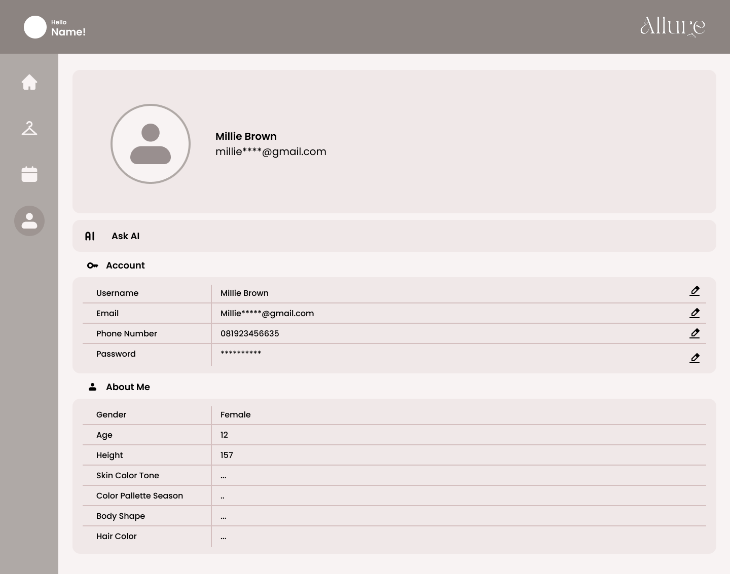The image size is (730, 574).
Task: Open the Home page from sidebar
Action: 29,82
